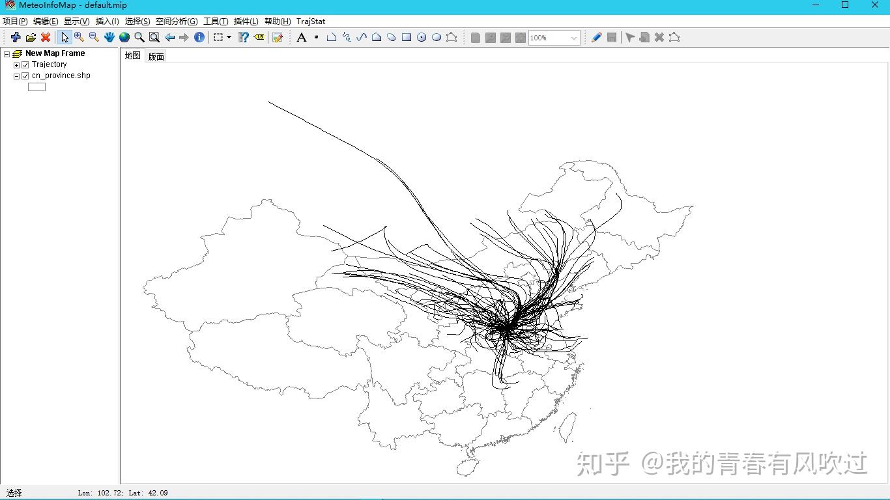Click the Lon Lat coordinate status text
The width and height of the screenshot is (890, 500).
click(123, 493)
